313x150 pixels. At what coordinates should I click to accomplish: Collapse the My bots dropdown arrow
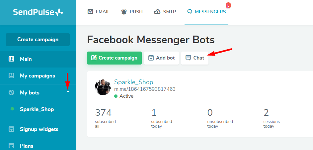coord(68,92)
